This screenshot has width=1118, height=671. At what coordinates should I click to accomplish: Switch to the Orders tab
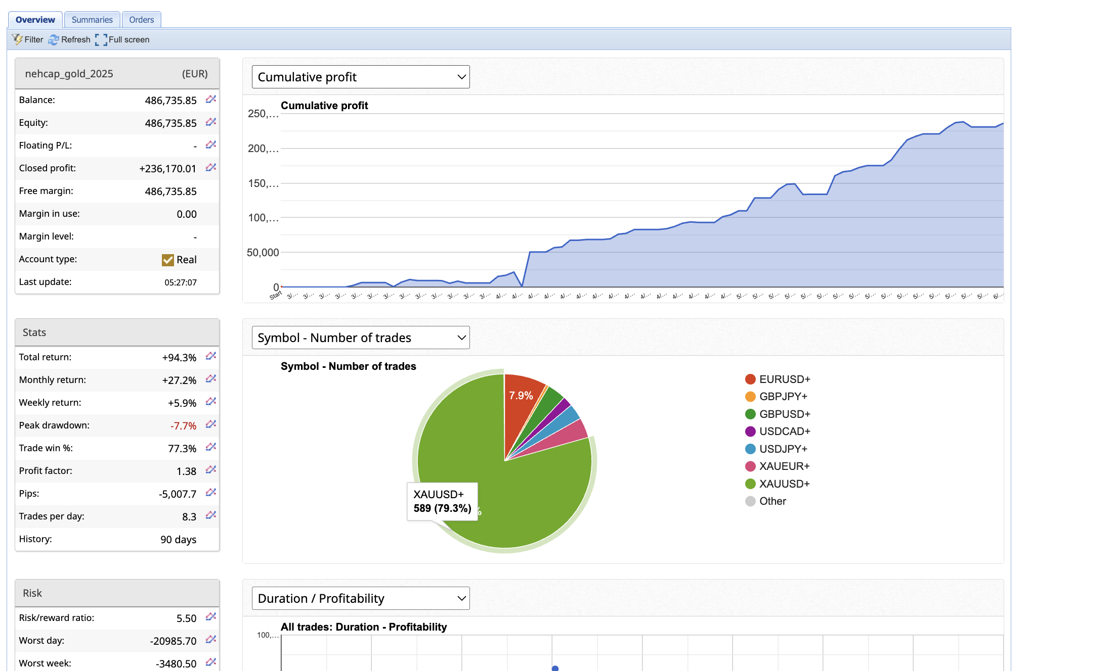(x=141, y=20)
